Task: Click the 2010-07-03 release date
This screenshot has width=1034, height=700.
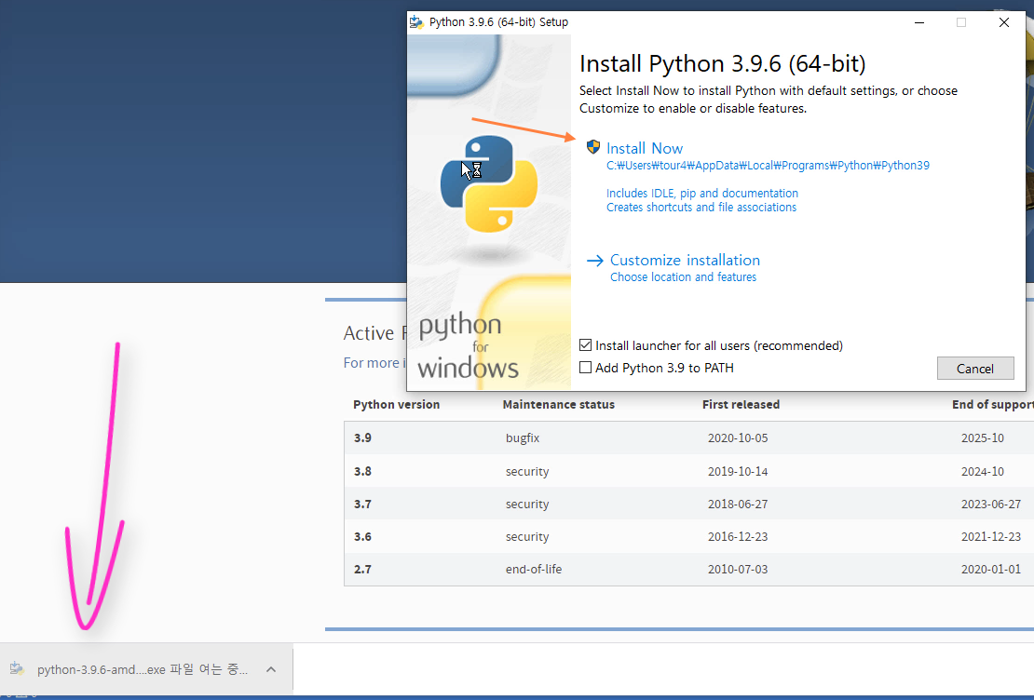Action: coord(738,569)
